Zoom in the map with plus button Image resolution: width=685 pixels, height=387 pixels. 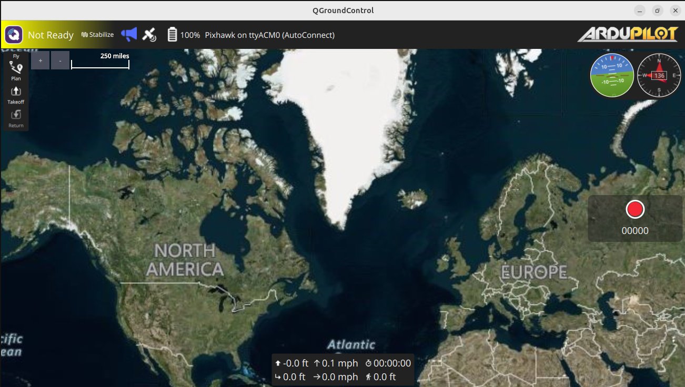point(41,60)
